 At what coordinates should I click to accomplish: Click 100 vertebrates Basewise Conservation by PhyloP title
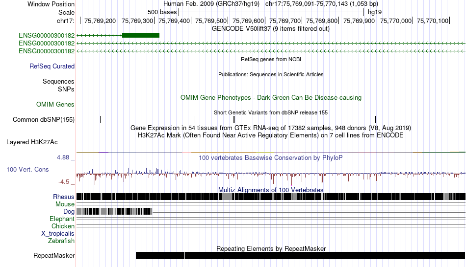(271, 157)
